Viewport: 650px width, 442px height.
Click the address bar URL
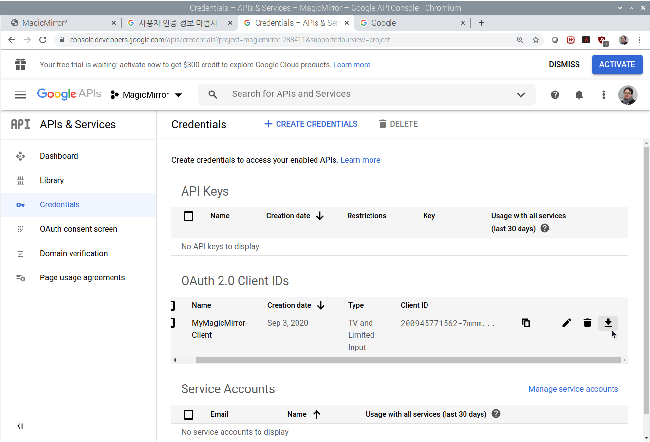(x=229, y=40)
